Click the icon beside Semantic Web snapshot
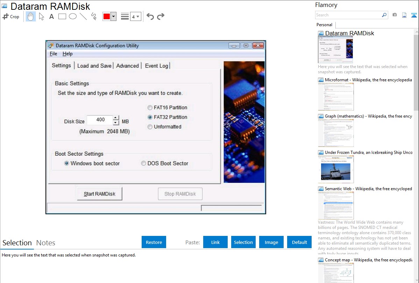 321,189
